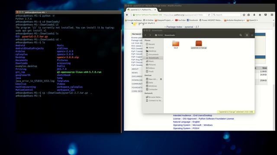This screenshot has width=277, height=155.
Task: Expand Arduino-Raspberry bookmark folder
Action: 234,20
